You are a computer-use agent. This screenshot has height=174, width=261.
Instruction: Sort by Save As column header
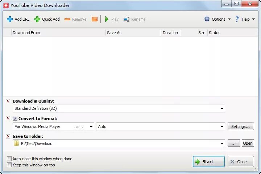pos(133,33)
